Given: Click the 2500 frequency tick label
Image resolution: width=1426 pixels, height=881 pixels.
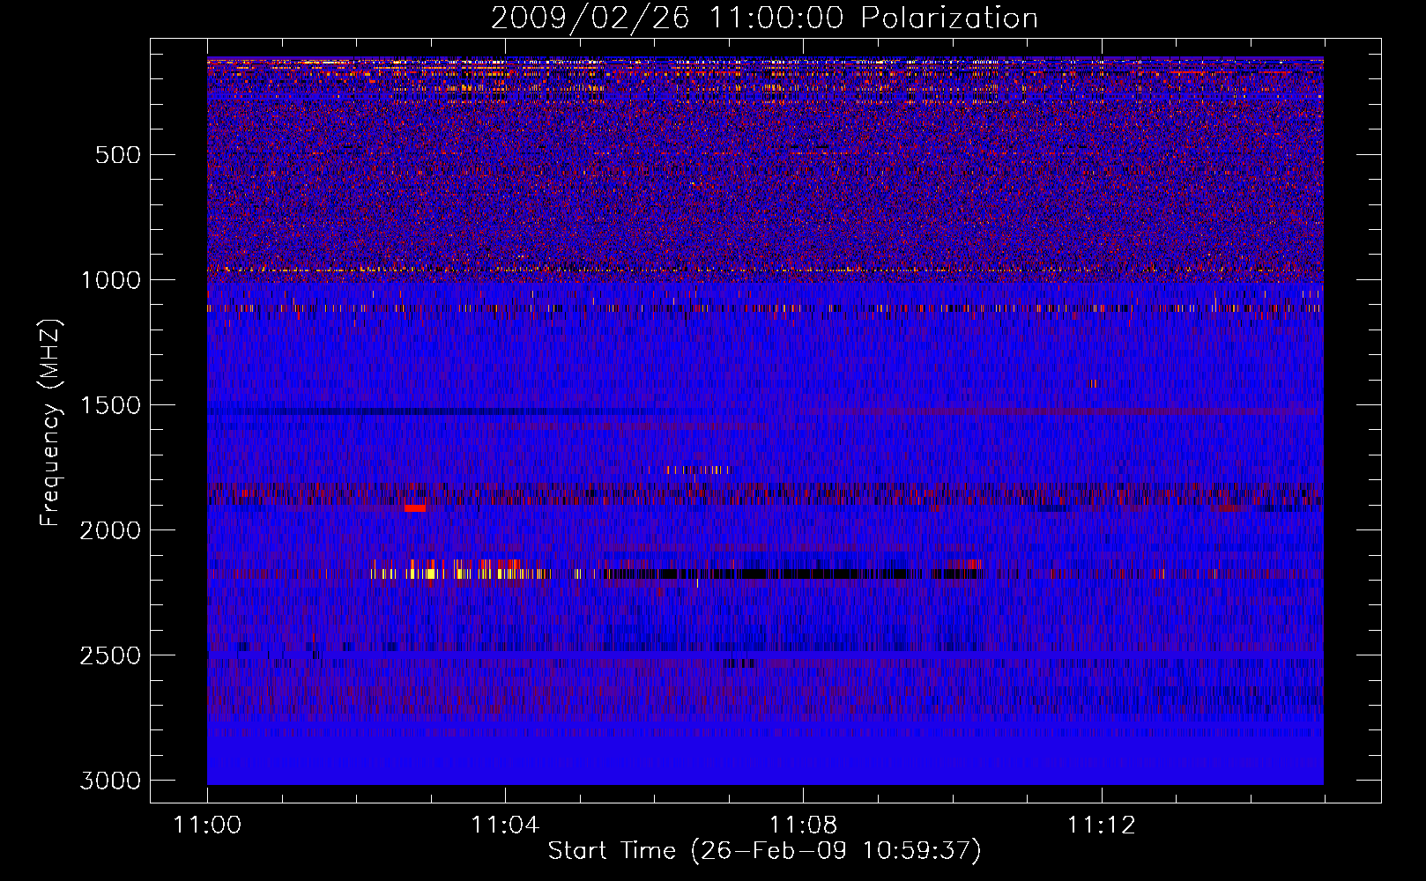Looking at the screenshot, I should 110,655.
